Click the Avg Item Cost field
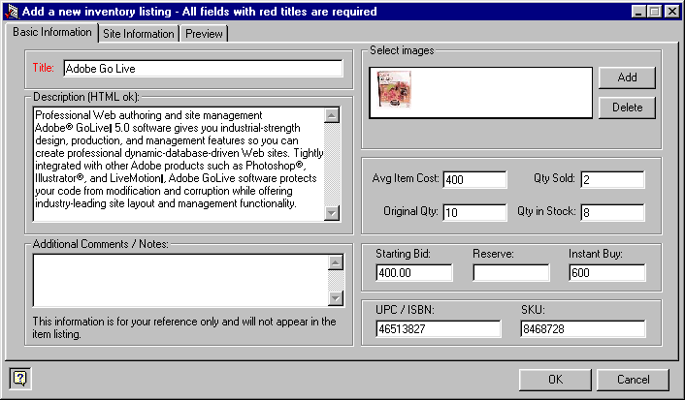 tap(474, 179)
